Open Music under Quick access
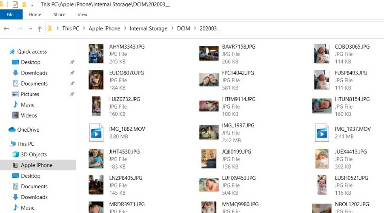Screen dimensions: 384x213 click(28, 105)
